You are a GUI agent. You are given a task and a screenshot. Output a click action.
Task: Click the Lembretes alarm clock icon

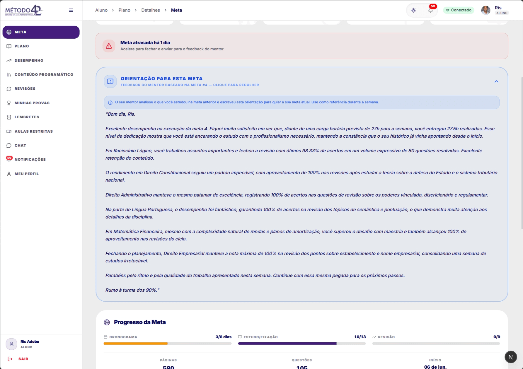[x=9, y=117]
